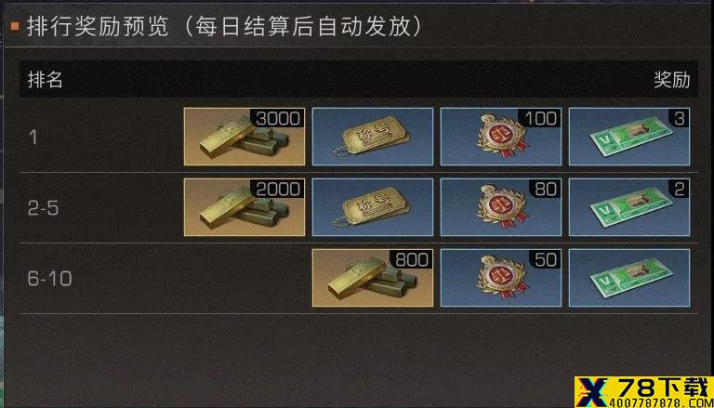Image resolution: width=714 pixels, height=408 pixels.
Task: Select the 2000 gold bars reward for rank 2-5
Action: [x=245, y=207]
